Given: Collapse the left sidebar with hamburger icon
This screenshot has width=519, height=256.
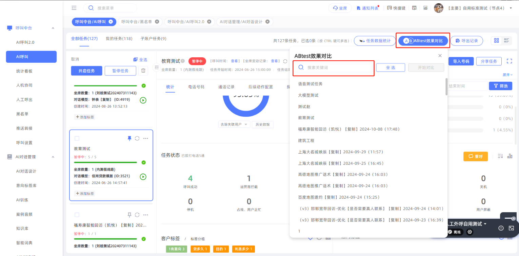Looking at the screenshot, I should (x=74, y=8).
